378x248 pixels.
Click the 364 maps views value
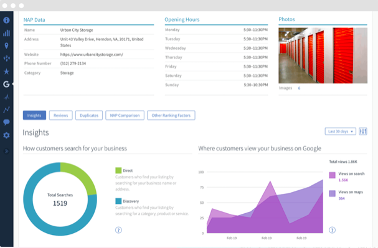point(342,198)
